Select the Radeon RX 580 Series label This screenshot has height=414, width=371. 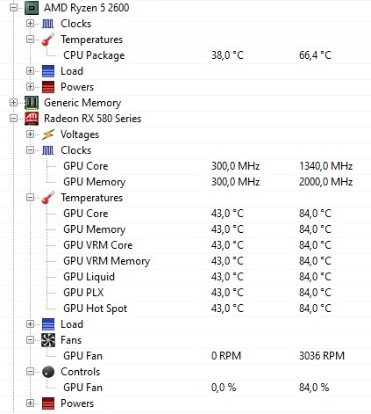coord(93,119)
